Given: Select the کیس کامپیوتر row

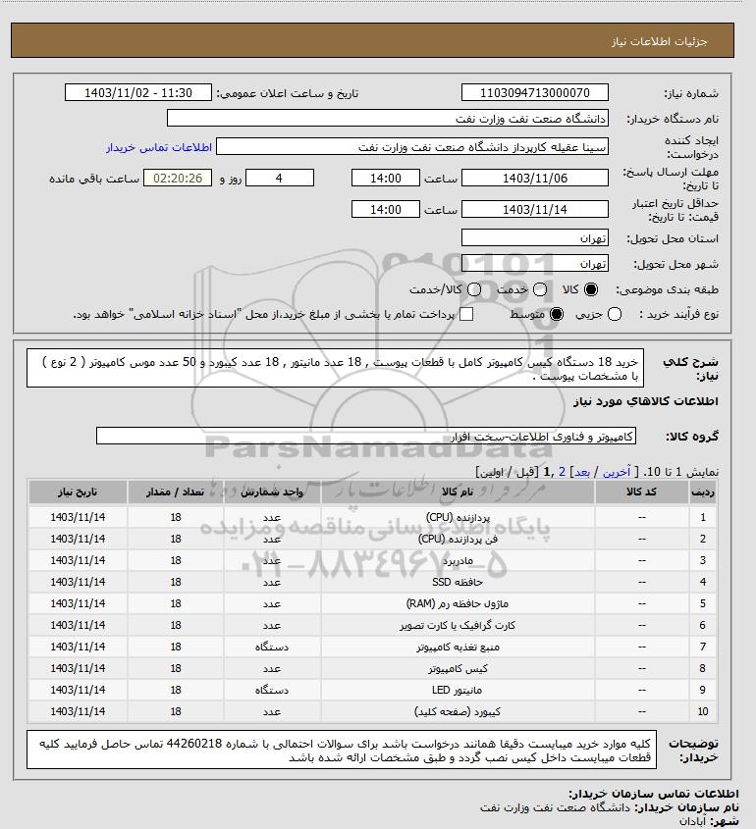Looking at the screenshot, I should [372, 669].
